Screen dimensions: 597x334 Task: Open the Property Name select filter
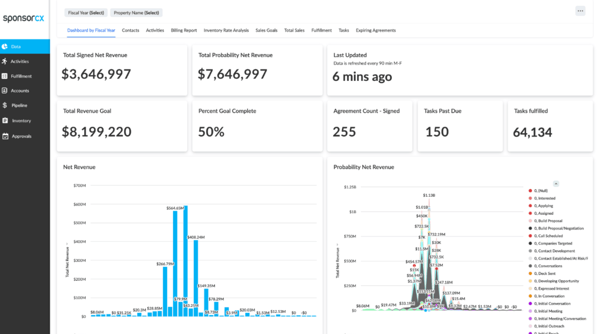[x=136, y=12]
